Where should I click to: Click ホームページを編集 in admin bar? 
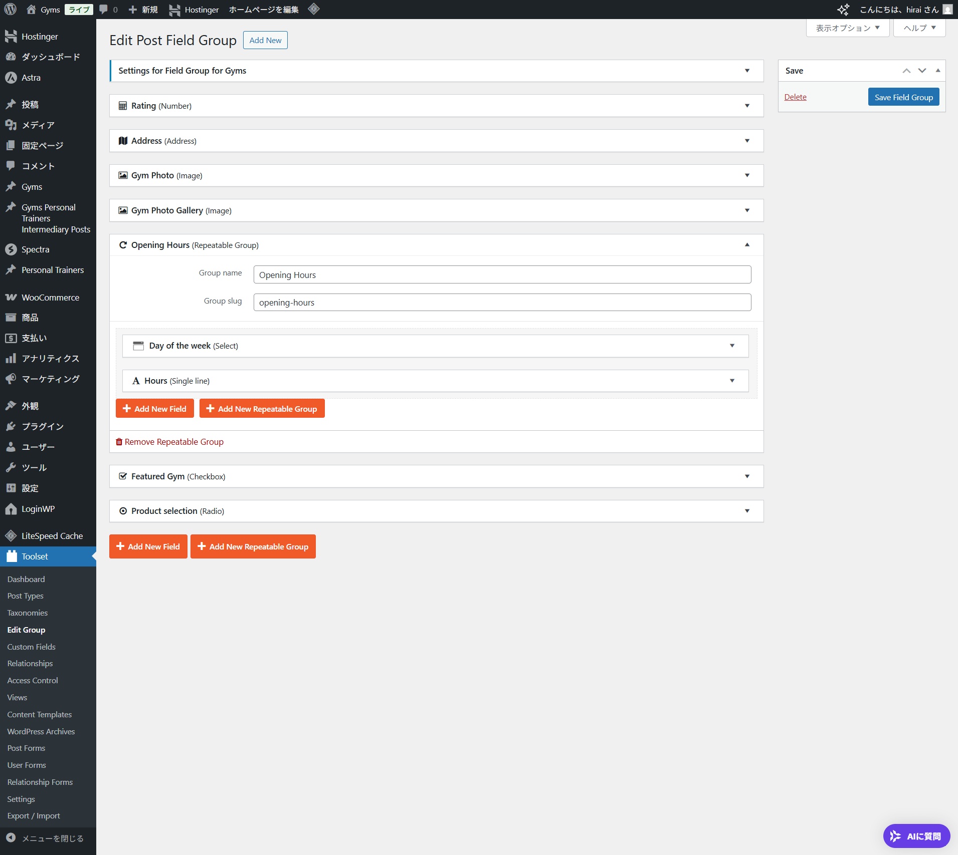(264, 10)
